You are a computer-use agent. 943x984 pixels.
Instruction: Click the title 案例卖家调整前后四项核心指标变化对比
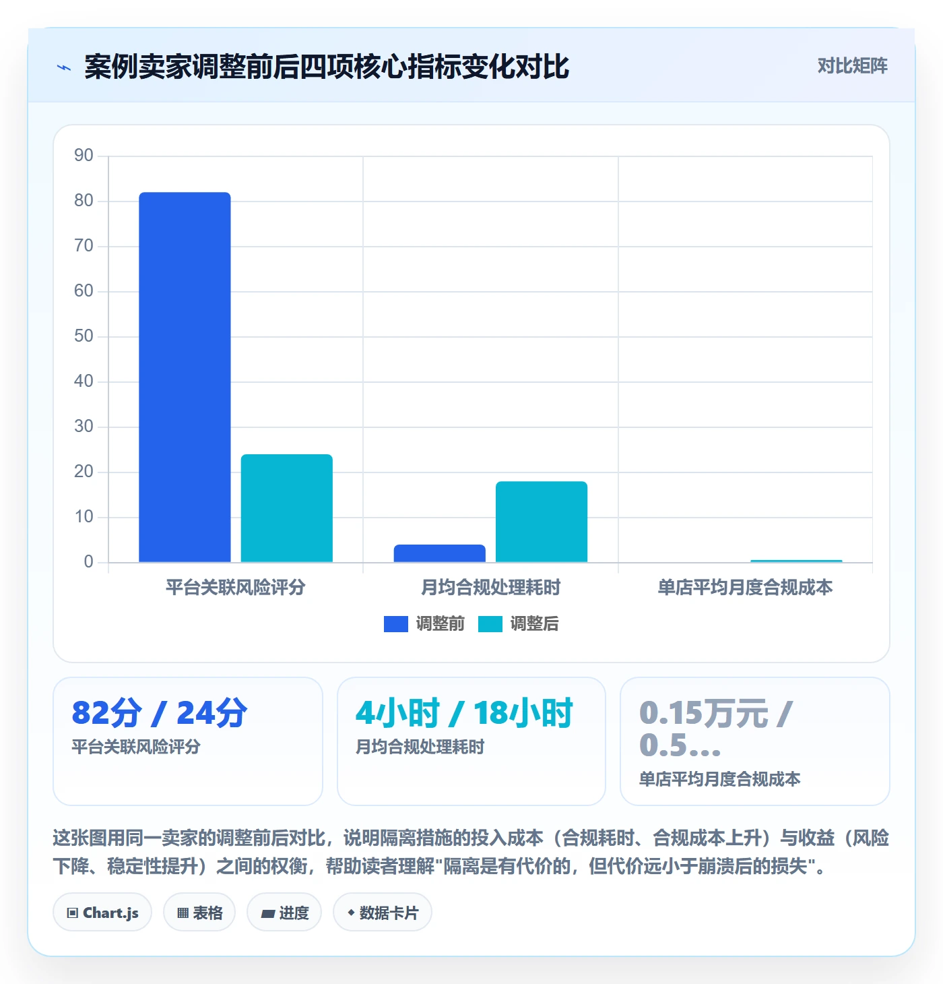coord(327,67)
